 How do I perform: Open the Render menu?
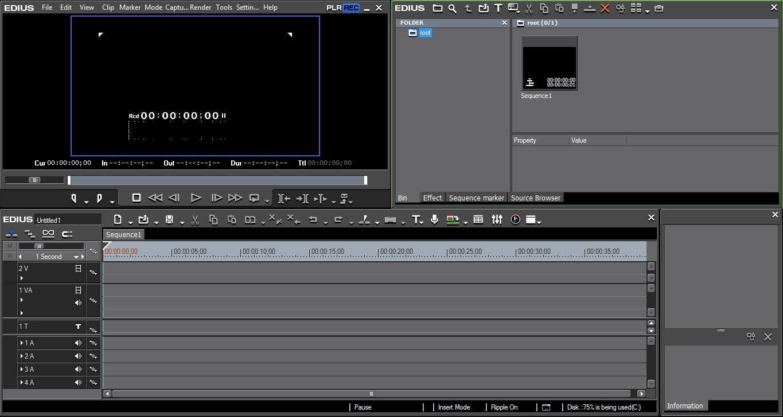click(x=200, y=7)
